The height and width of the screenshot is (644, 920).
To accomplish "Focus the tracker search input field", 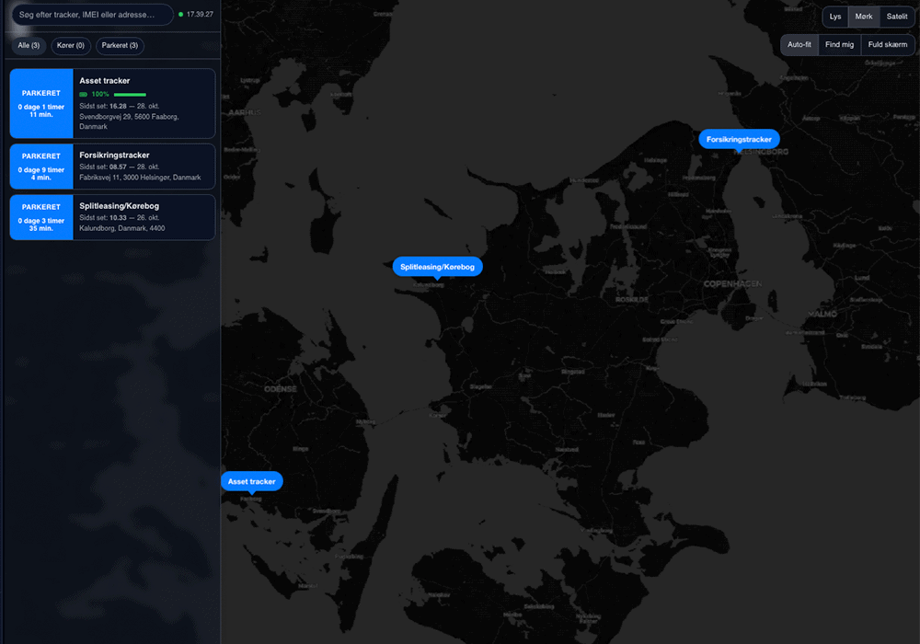I will [x=92, y=15].
